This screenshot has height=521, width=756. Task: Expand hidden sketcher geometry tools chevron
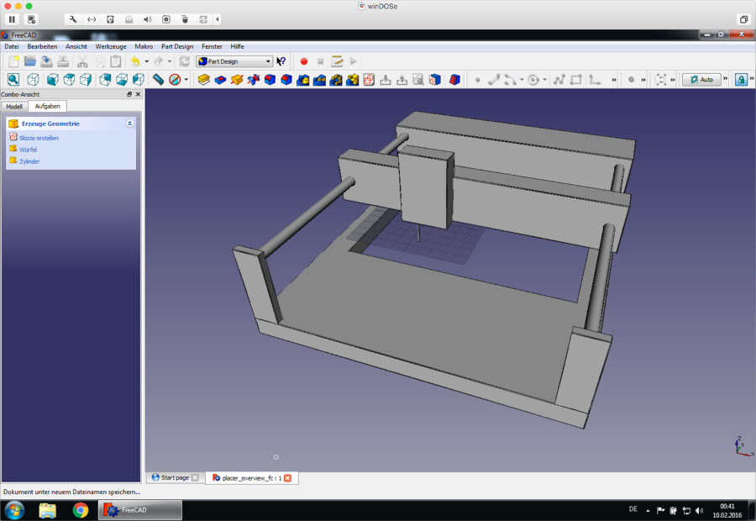pyautogui.click(x=614, y=80)
